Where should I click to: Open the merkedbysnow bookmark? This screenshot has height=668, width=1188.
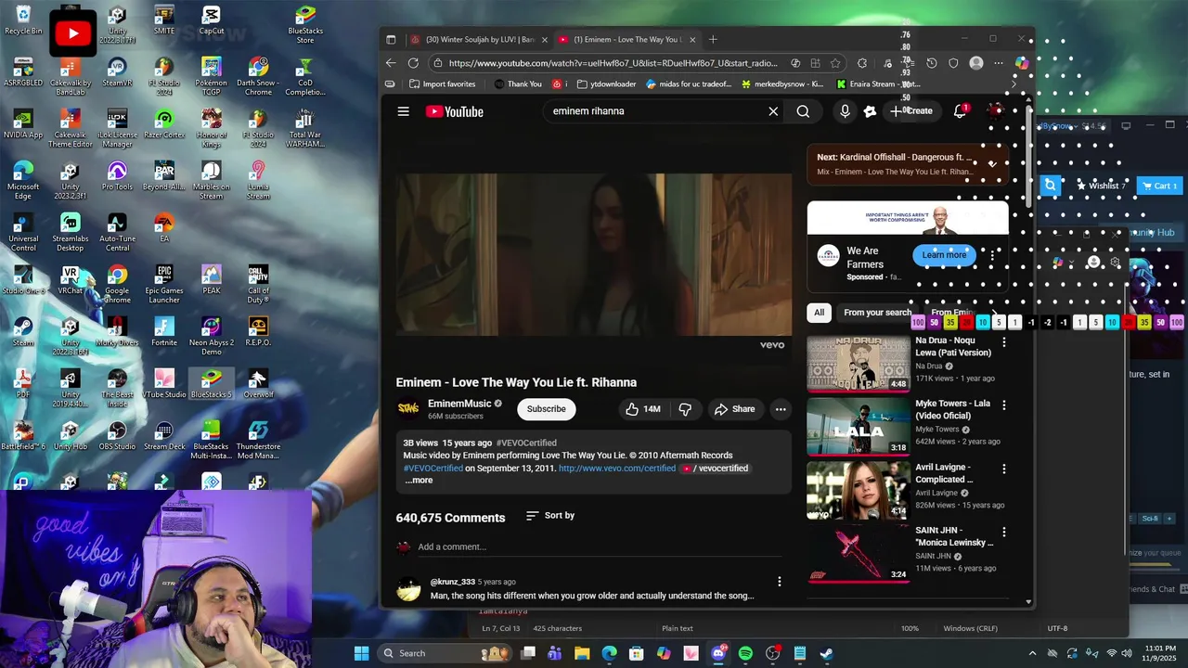pos(781,83)
